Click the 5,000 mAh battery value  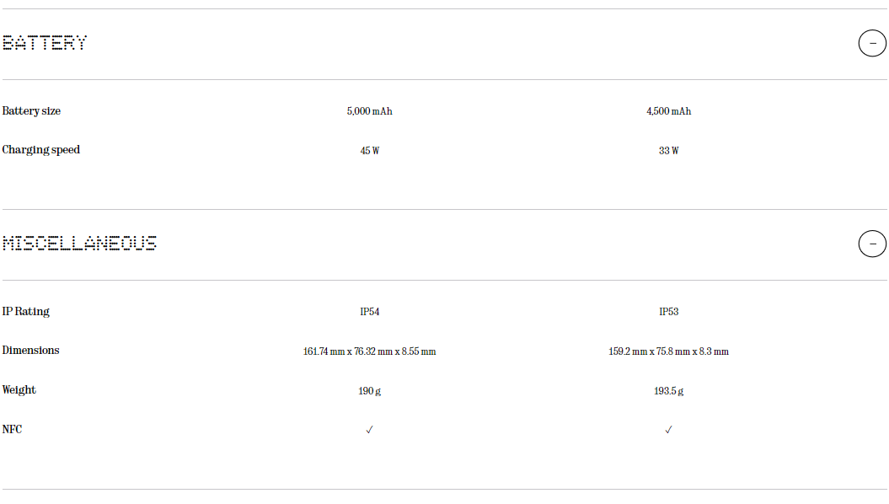click(370, 112)
